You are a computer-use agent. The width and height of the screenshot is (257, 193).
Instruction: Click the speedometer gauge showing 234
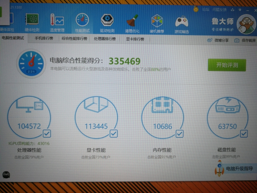pyautogui.click(x=31, y=64)
